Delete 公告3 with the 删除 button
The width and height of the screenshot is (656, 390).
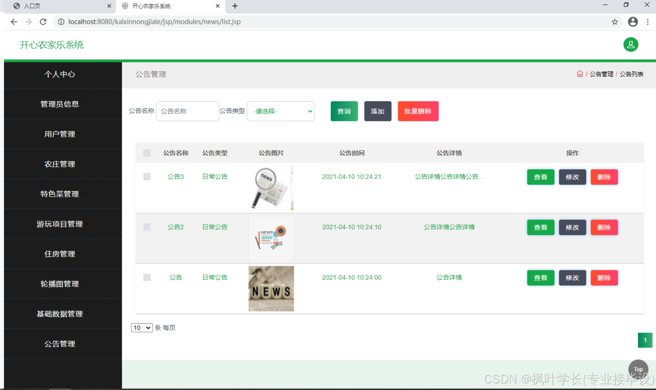[604, 177]
